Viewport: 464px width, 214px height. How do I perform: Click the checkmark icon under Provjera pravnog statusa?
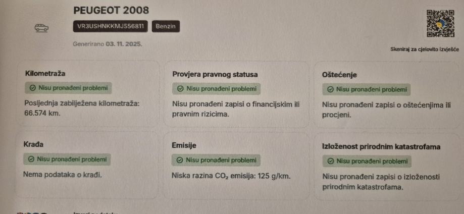tap(180, 89)
